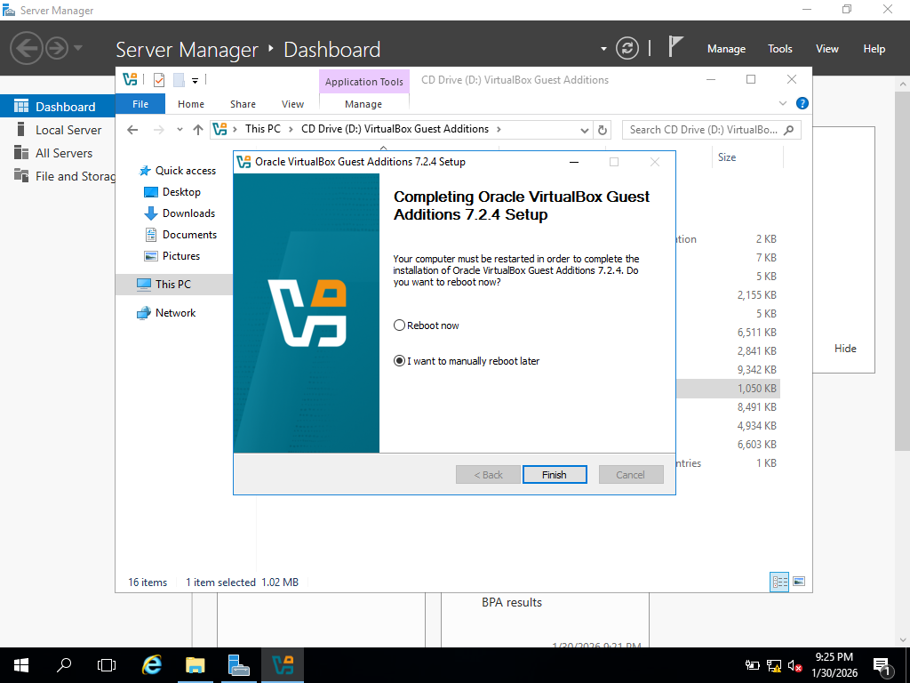Viewport: 910px width, 683px height.
Task: Refresh the CD Drive folder view
Action: click(603, 130)
